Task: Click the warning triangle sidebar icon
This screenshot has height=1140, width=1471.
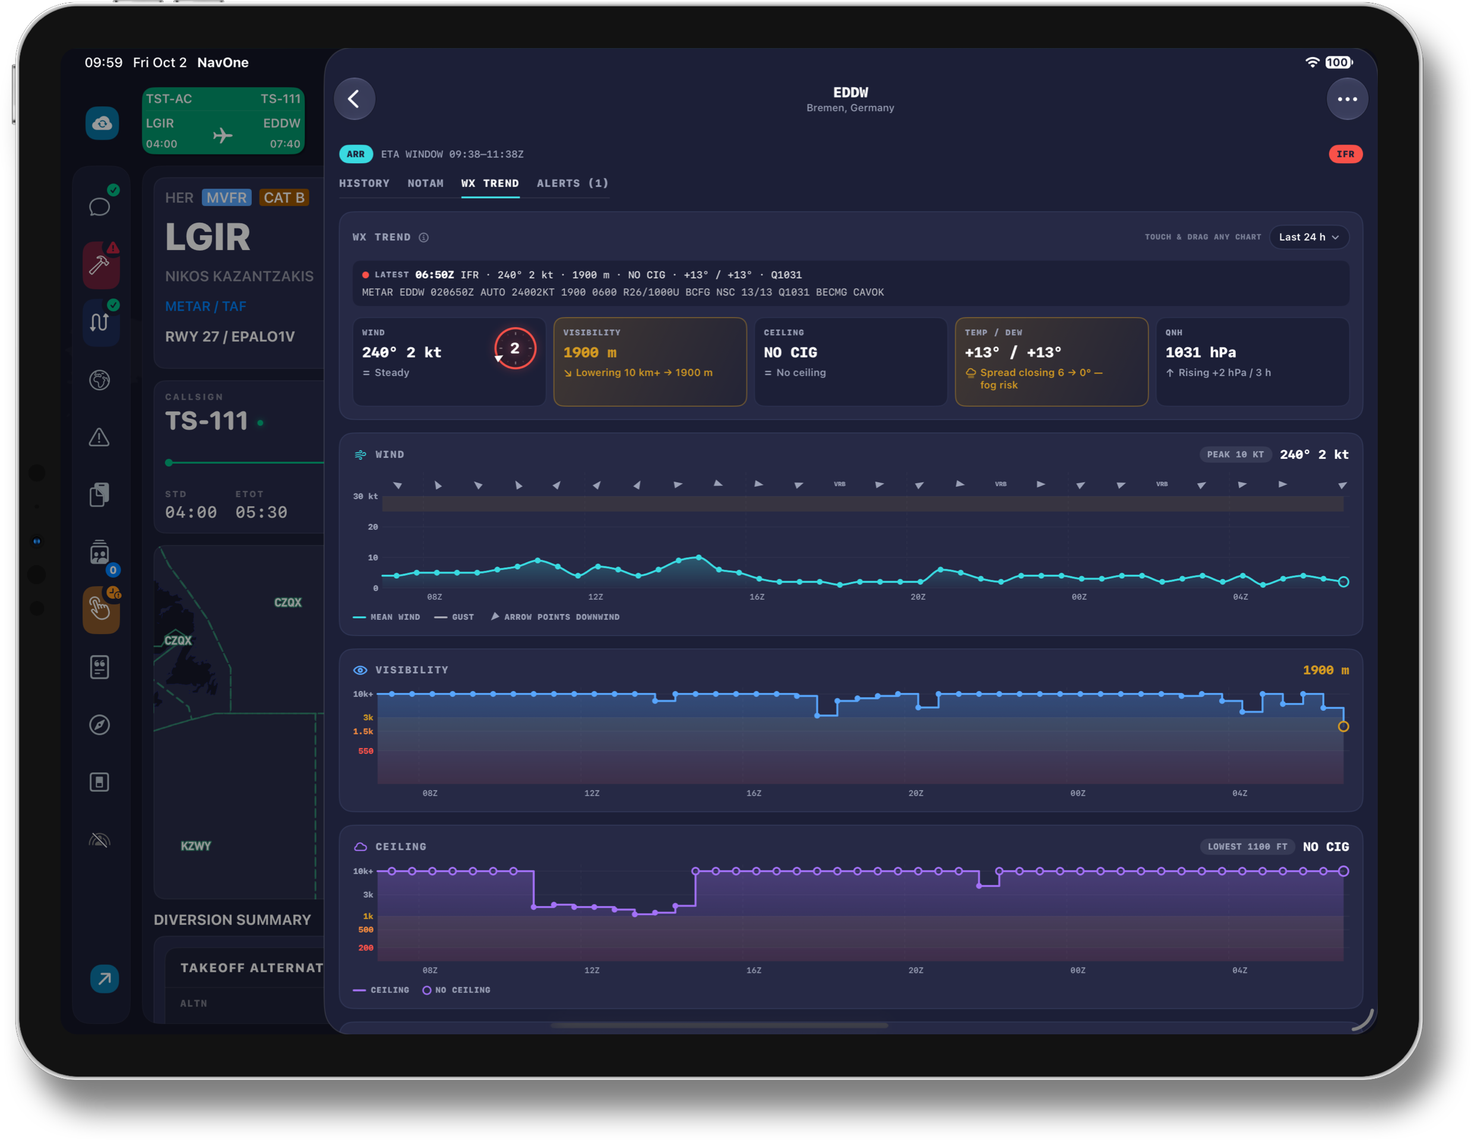Action: pos(100,438)
